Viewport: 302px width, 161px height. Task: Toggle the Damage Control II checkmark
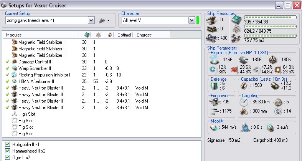point(7,62)
